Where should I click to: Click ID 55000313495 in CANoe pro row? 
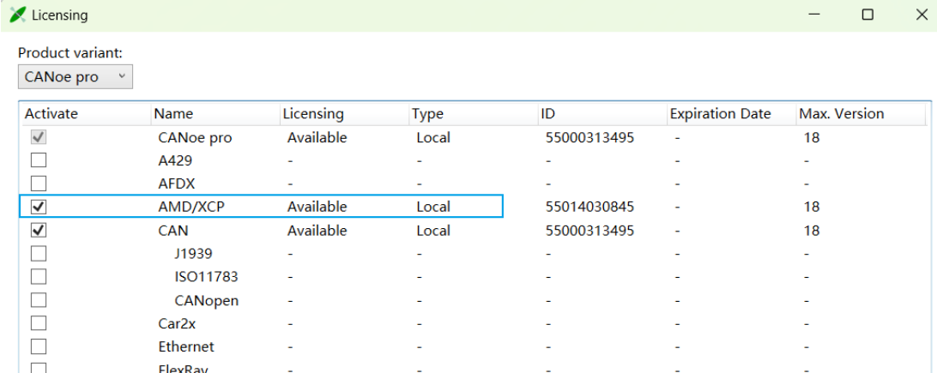[589, 138]
